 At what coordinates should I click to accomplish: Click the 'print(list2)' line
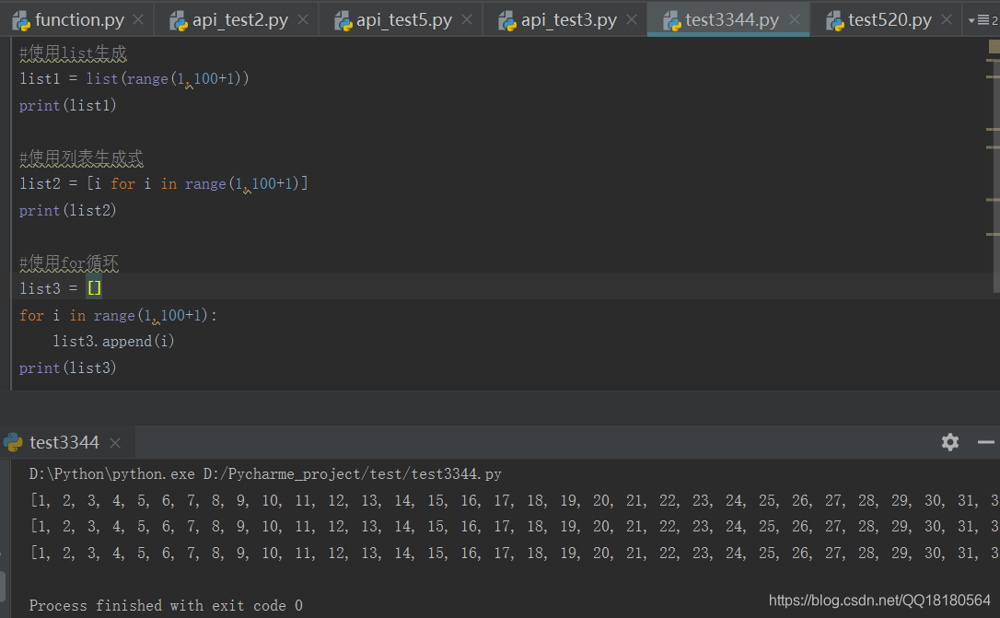(x=67, y=211)
